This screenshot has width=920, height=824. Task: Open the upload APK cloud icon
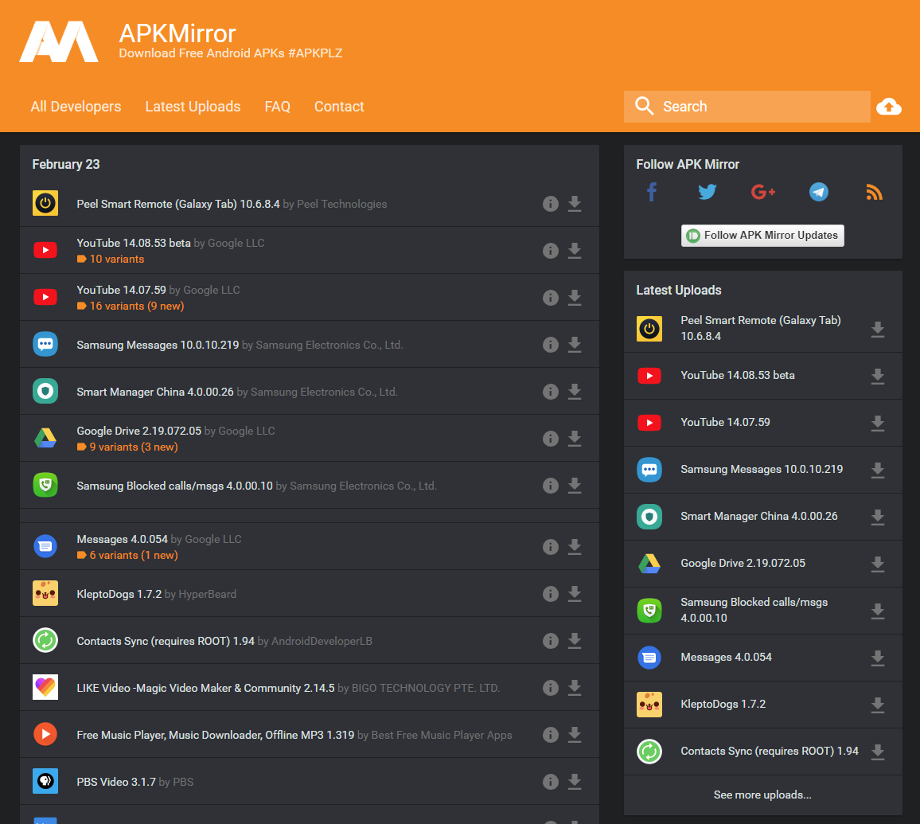click(889, 107)
